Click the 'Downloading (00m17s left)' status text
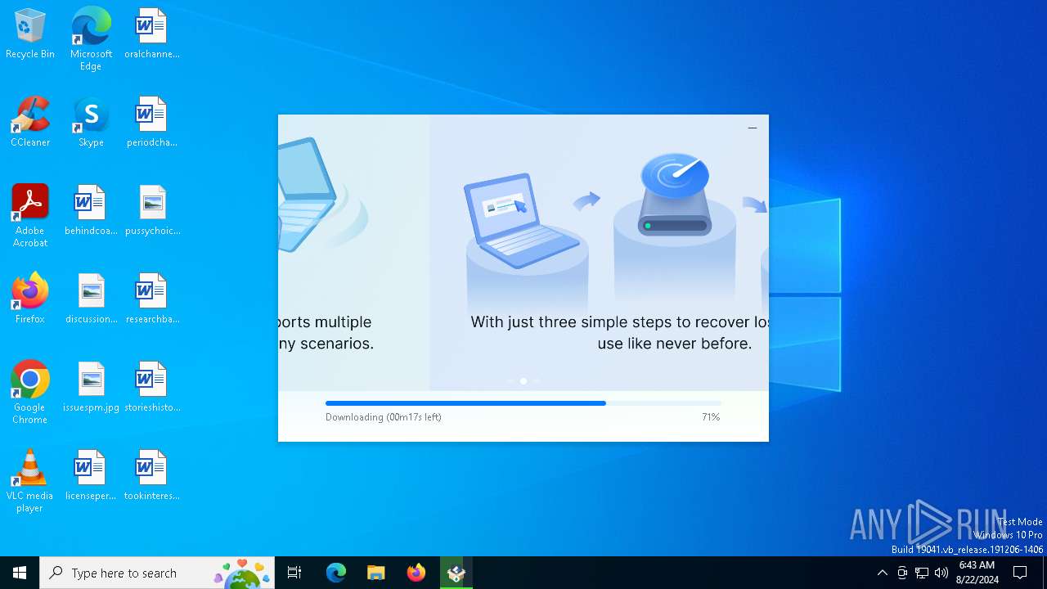 [384, 417]
